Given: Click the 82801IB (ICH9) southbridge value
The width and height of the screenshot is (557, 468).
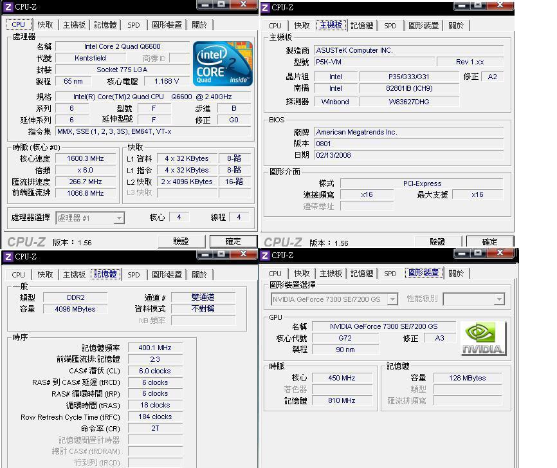Looking at the screenshot, I should (409, 89).
